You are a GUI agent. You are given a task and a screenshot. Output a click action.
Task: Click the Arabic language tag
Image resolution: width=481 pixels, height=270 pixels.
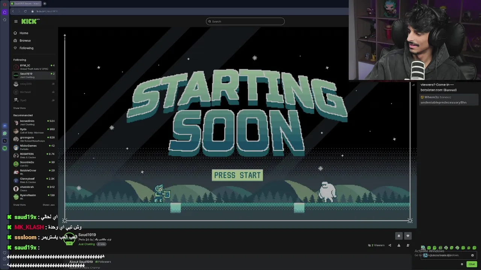pyautogui.click(x=101, y=244)
